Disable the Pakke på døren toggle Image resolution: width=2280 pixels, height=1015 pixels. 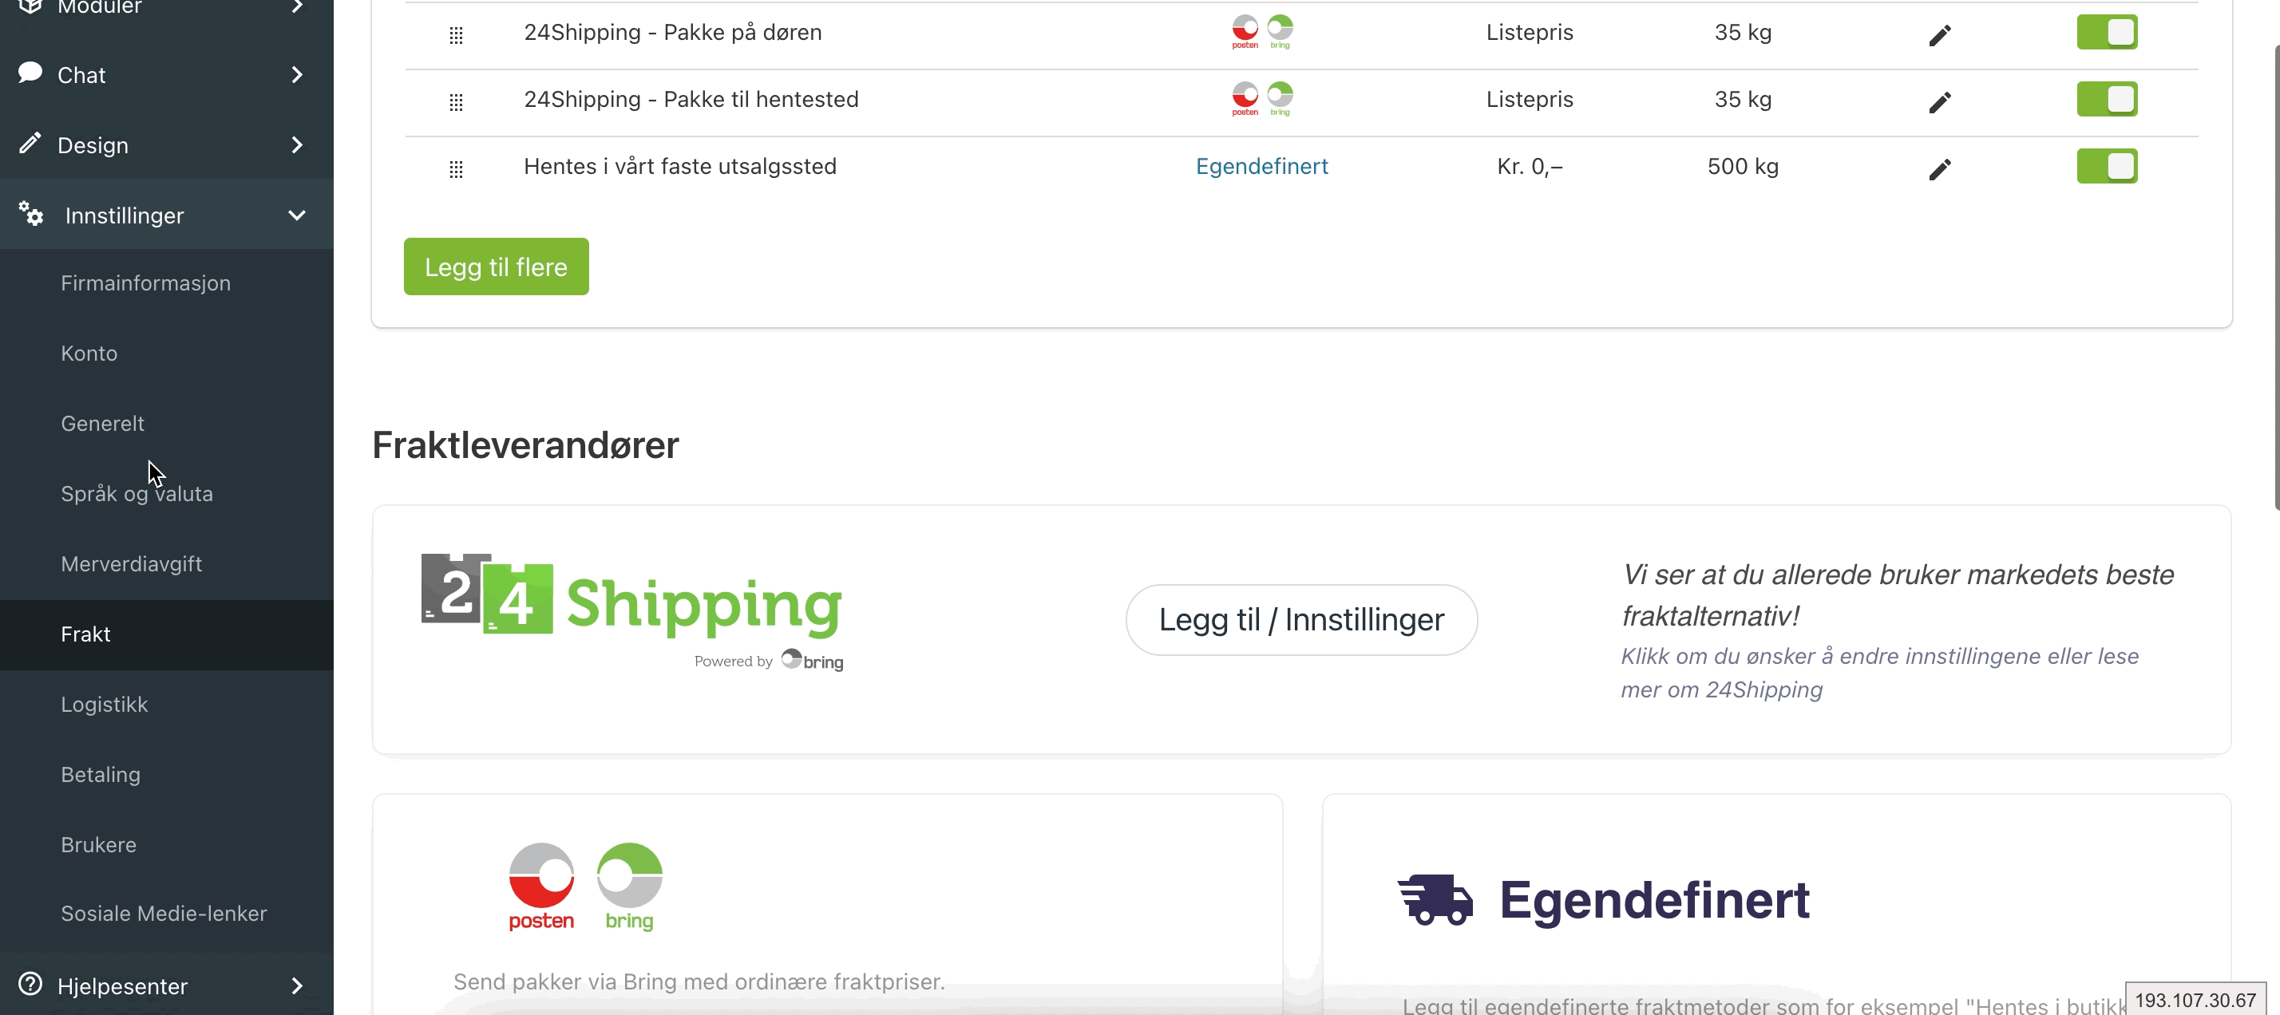tap(2107, 32)
